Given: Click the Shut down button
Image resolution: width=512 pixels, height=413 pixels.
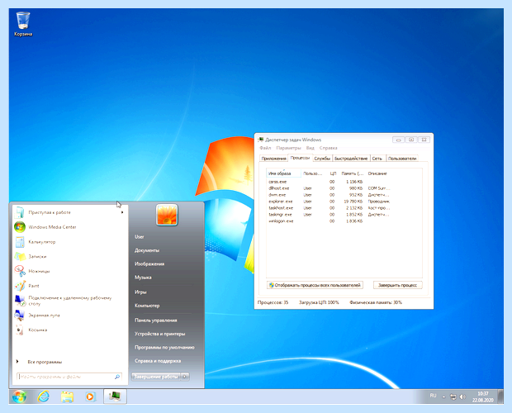Looking at the screenshot, I should point(156,377).
